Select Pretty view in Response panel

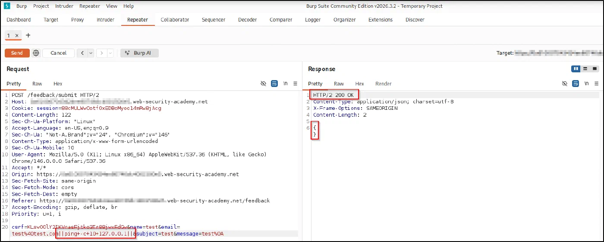click(x=315, y=84)
